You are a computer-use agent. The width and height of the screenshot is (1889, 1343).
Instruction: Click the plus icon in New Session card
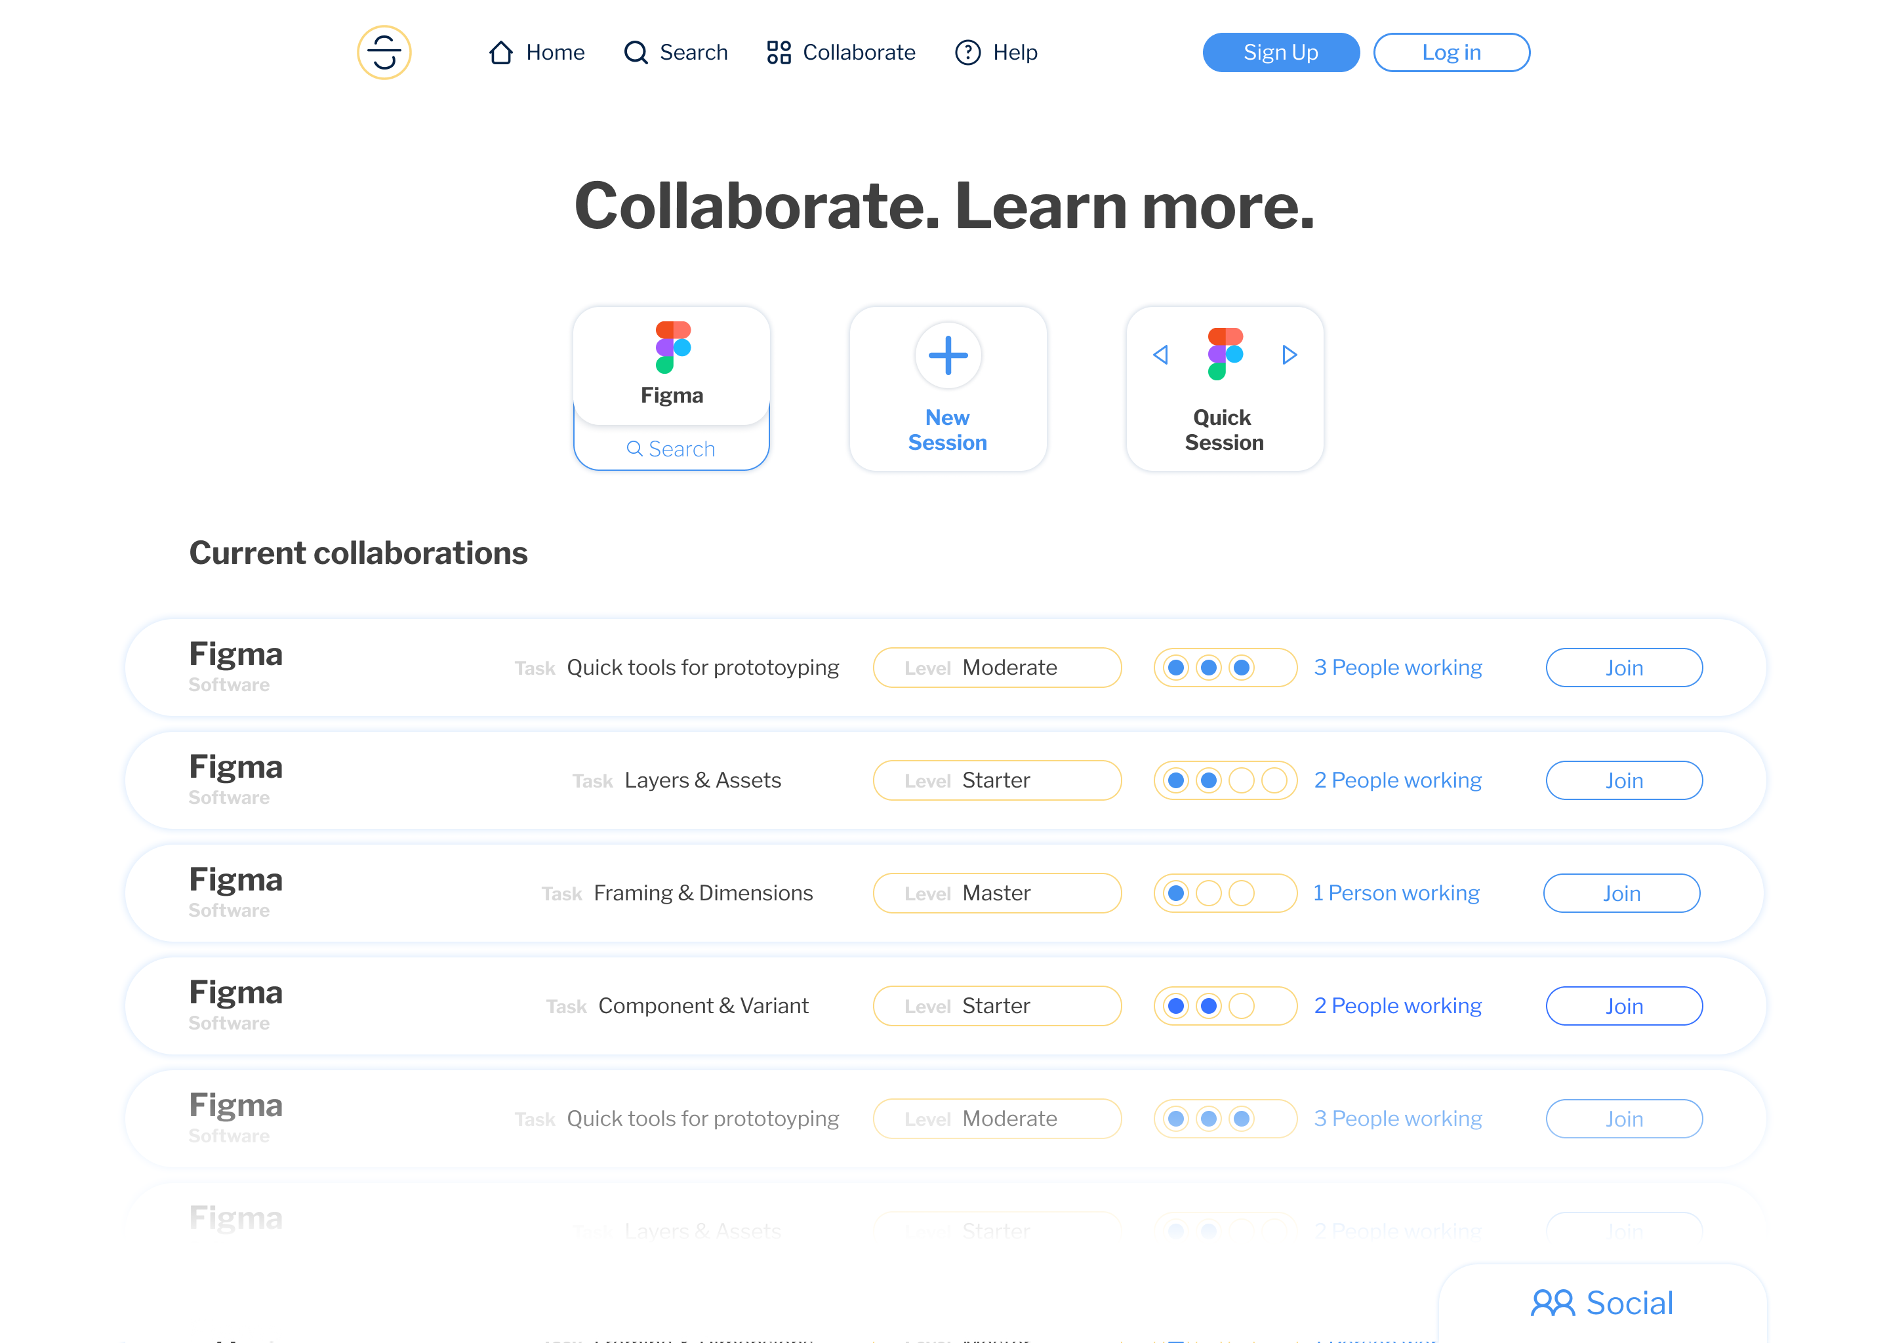coord(948,355)
